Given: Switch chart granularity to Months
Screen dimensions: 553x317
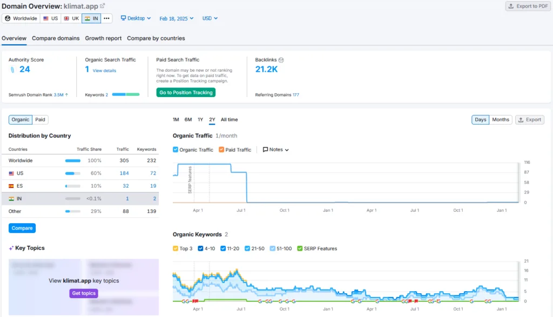Looking at the screenshot, I should pos(500,119).
